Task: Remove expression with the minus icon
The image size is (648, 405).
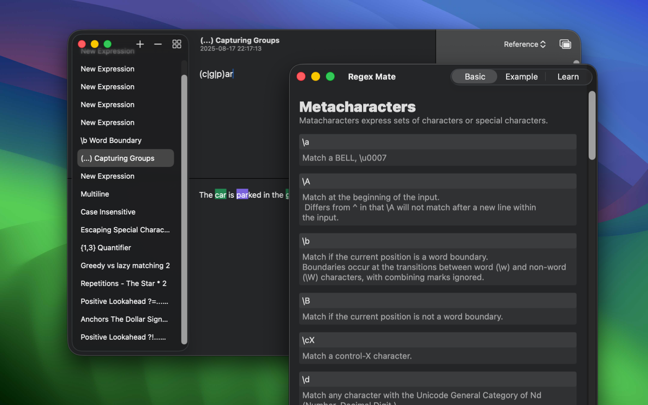Action: click(x=158, y=44)
